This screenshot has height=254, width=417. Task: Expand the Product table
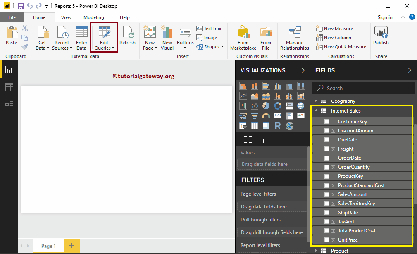[x=317, y=251]
